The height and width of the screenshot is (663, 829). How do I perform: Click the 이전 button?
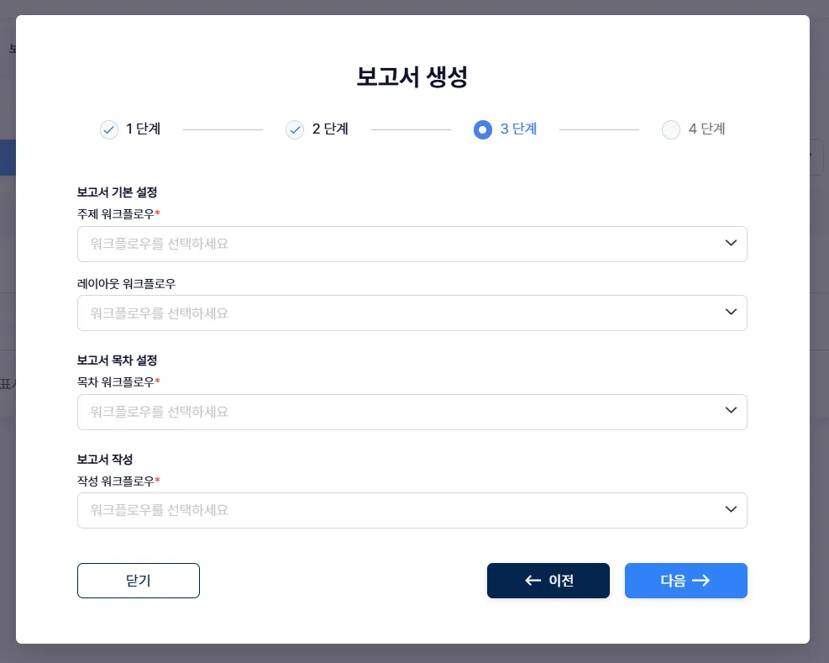[548, 581]
